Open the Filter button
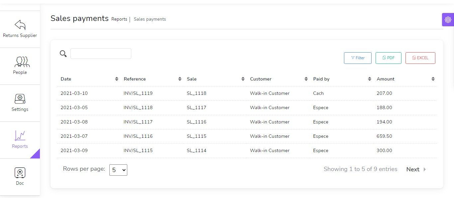This screenshot has height=198, width=454. click(358, 58)
